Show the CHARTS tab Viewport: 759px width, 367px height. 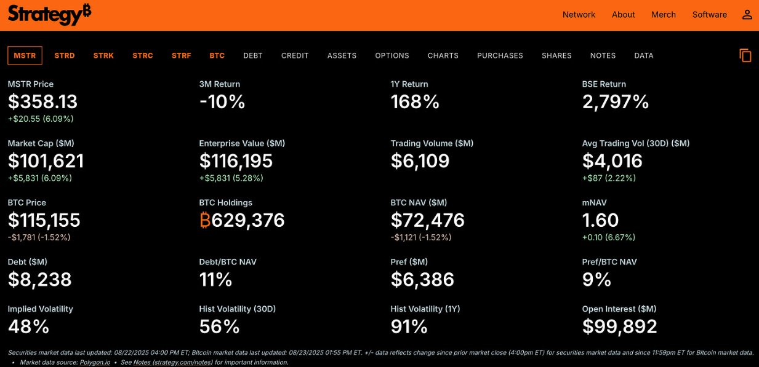443,55
